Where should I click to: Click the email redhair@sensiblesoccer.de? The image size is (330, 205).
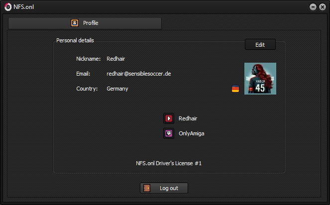point(139,74)
